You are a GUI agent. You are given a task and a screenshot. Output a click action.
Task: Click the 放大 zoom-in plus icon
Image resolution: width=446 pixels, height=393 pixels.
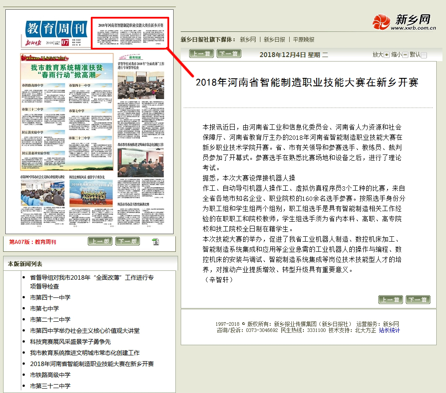pyautogui.click(x=386, y=55)
